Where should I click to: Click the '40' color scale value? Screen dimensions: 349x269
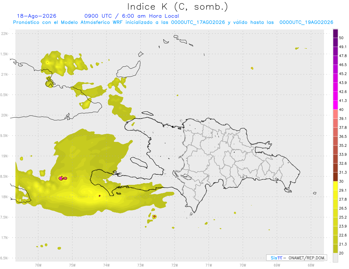coord(341,110)
